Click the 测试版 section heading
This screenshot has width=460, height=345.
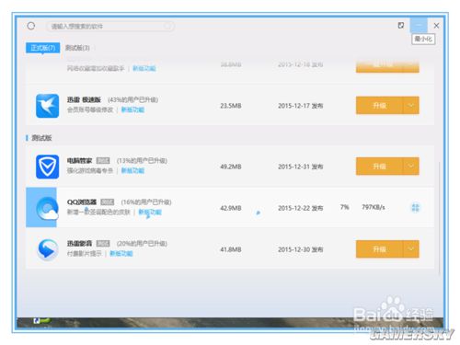(x=41, y=138)
